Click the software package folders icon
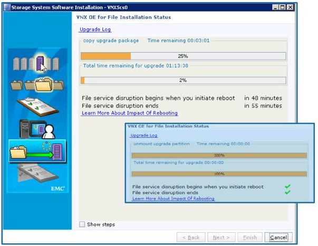 click(37, 84)
